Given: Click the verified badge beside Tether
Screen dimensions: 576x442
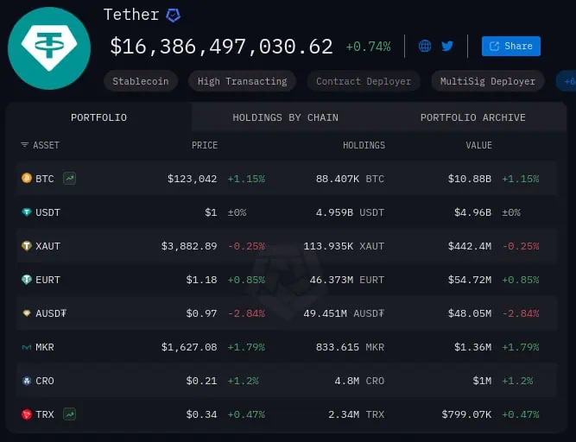Looking at the screenshot, I should (x=174, y=16).
